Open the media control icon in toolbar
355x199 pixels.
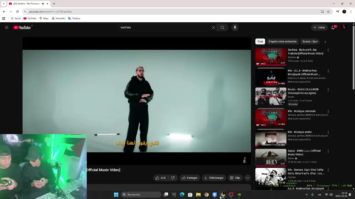pos(338,12)
